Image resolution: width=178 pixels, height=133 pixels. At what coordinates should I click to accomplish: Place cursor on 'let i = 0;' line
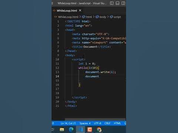87,64
